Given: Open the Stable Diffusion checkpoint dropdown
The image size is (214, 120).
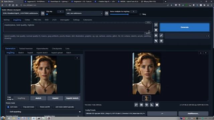Looking at the screenshot, I should click(20, 13).
